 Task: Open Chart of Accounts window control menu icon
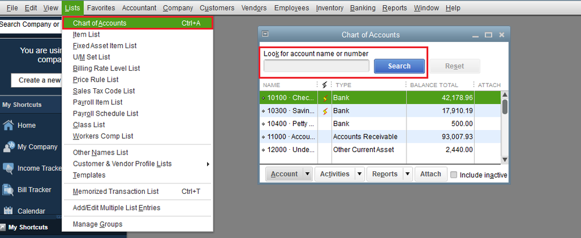(x=265, y=34)
